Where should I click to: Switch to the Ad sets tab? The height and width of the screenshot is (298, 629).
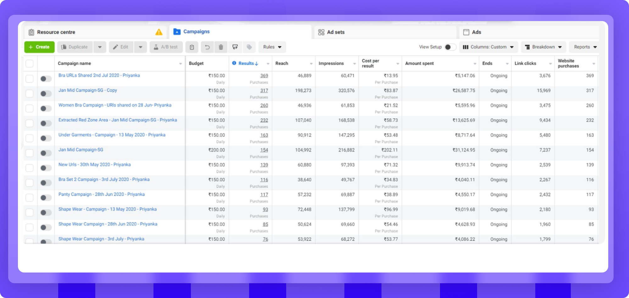[335, 32]
